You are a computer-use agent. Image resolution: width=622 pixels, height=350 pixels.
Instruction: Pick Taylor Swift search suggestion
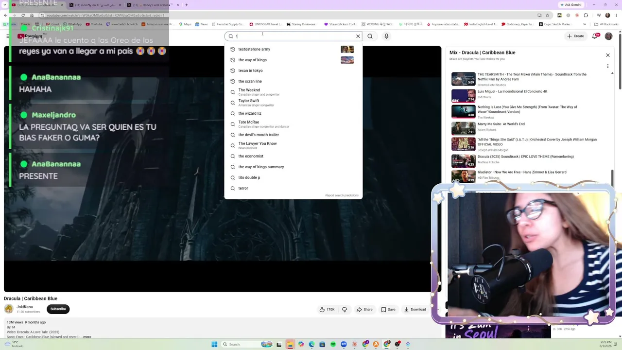pyautogui.click(x=293, y=103)
